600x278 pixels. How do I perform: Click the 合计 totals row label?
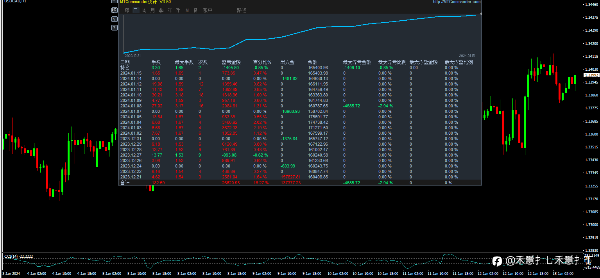[124, 183]
